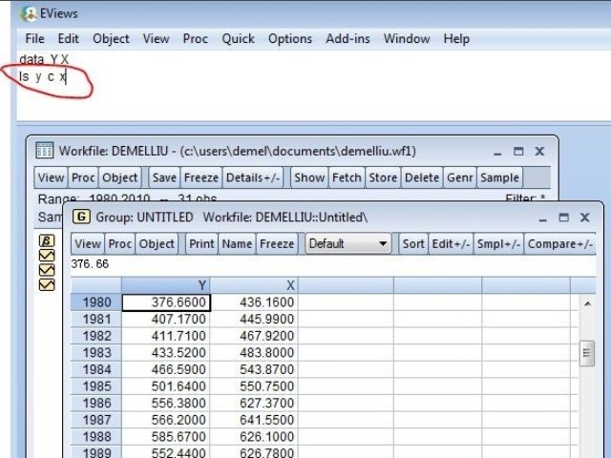Toggle Details+/- in Workfile toolbar

tap(252, 177)
